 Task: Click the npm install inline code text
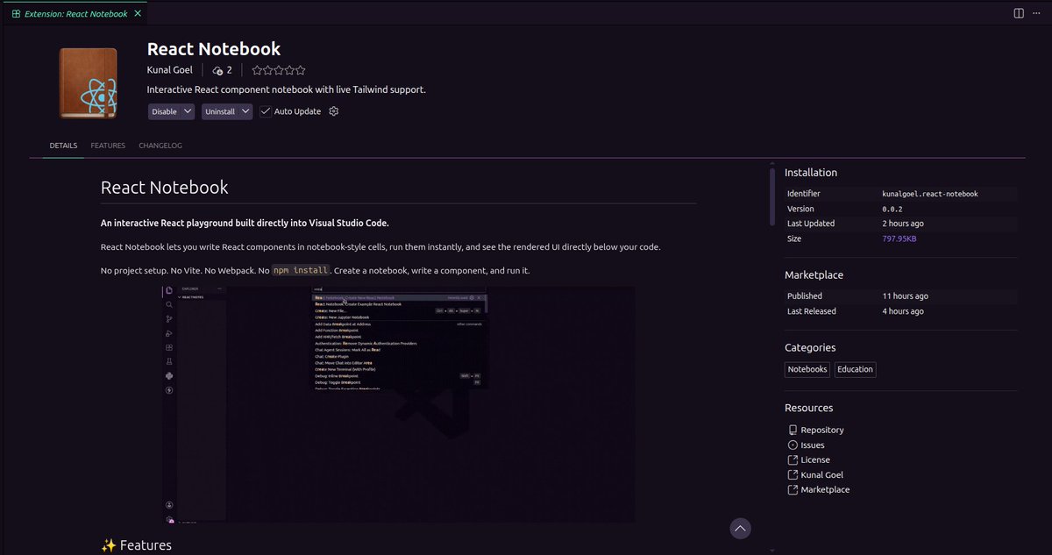coord(301,270)
